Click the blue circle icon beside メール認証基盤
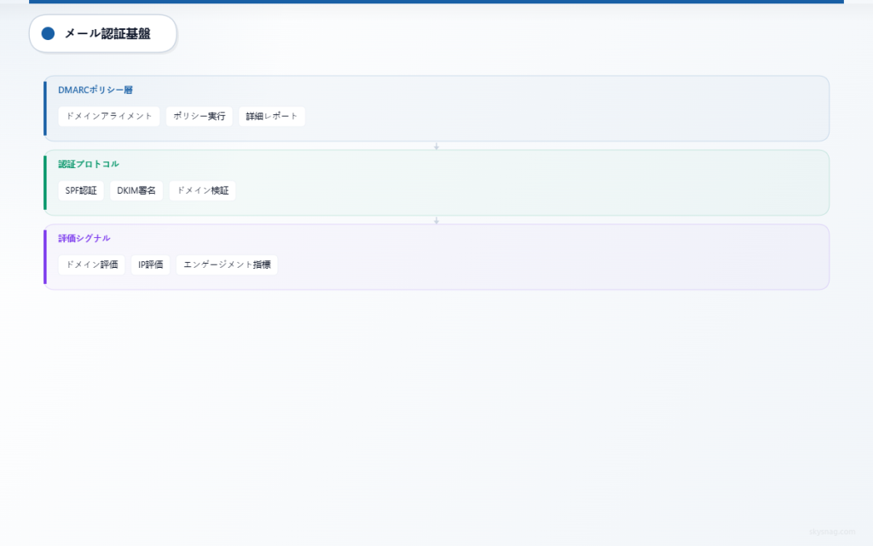The width and height of the screenshot is (873, 546). [x=47, y=34]
